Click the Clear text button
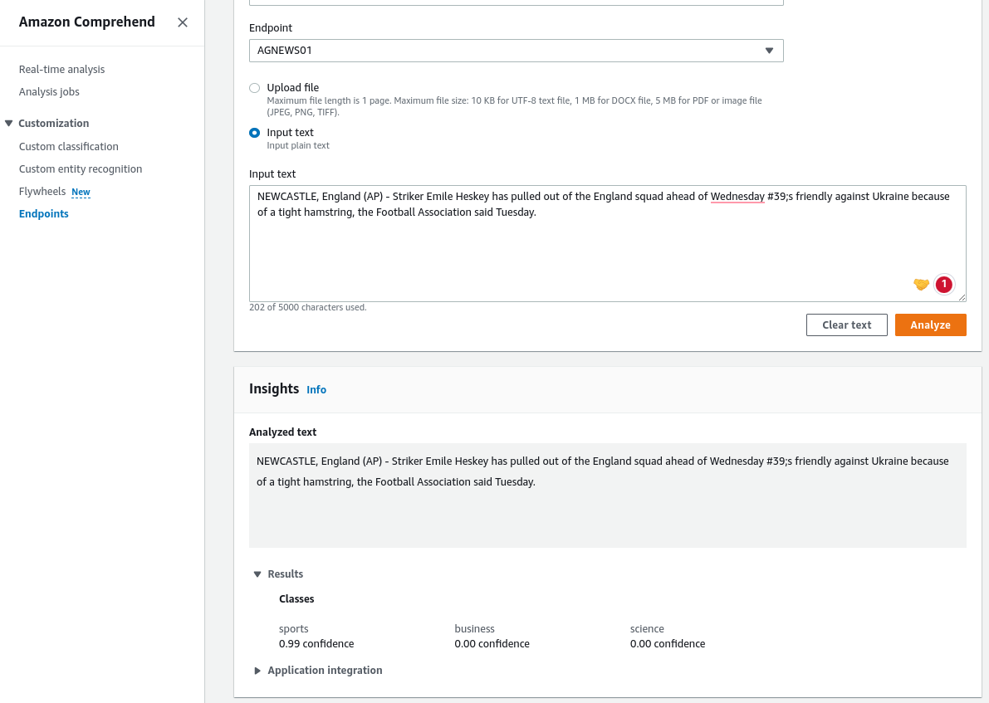 point(846,325)
